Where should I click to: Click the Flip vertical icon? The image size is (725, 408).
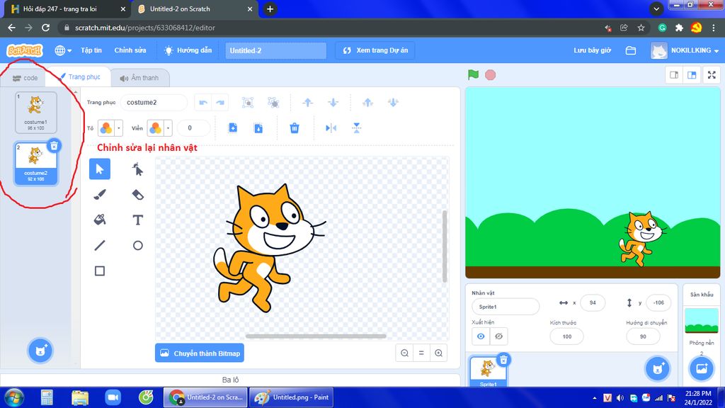[x=357, y=127]
